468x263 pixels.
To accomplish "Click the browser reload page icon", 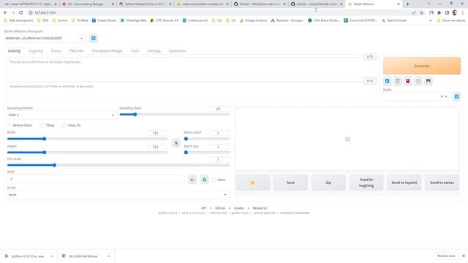I will [x=21, y=13].
